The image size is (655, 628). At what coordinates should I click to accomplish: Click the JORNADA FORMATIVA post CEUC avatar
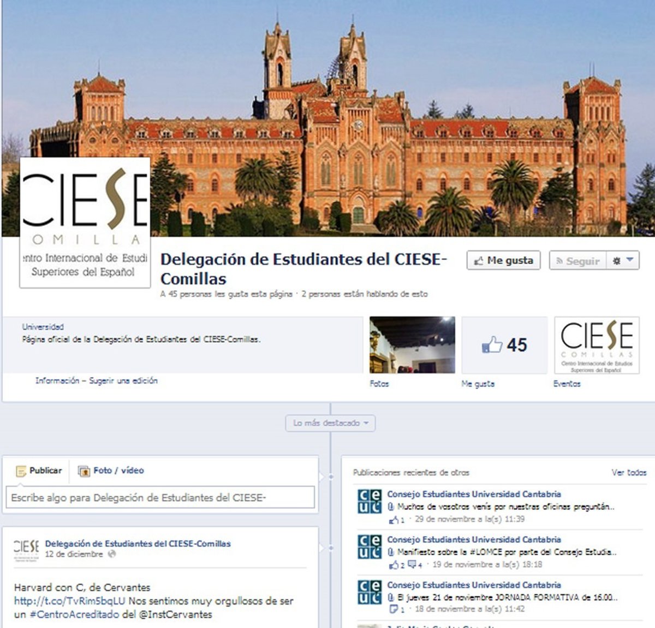pos(369,592)
